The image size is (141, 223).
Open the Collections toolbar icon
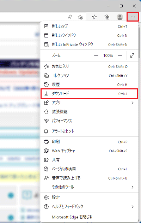pos(107,17)
